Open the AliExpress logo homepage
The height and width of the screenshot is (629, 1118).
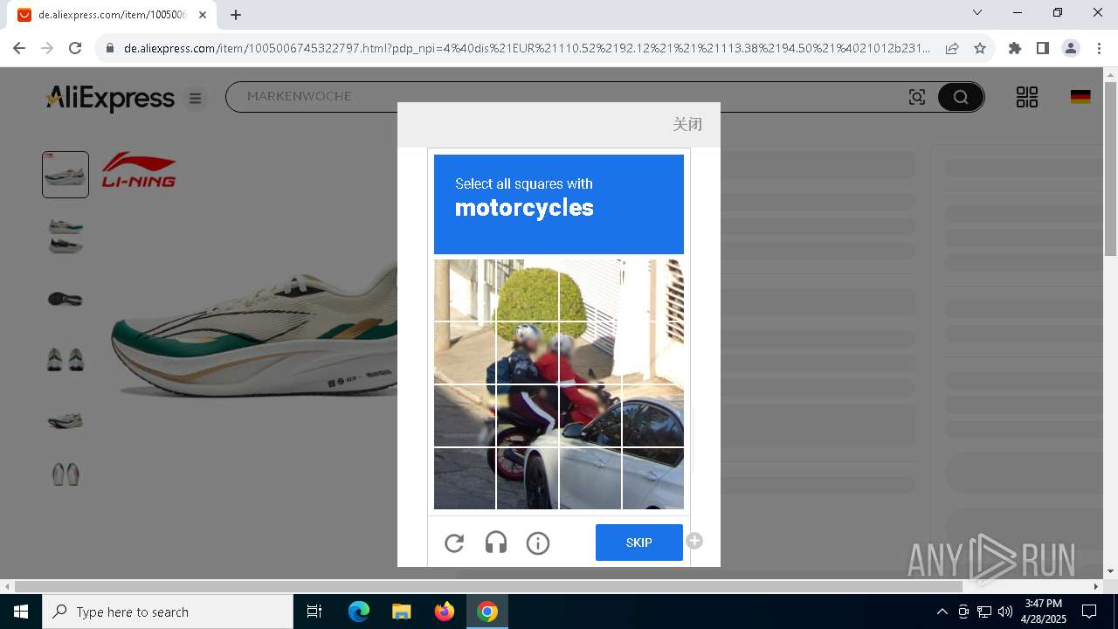[110, 98]
